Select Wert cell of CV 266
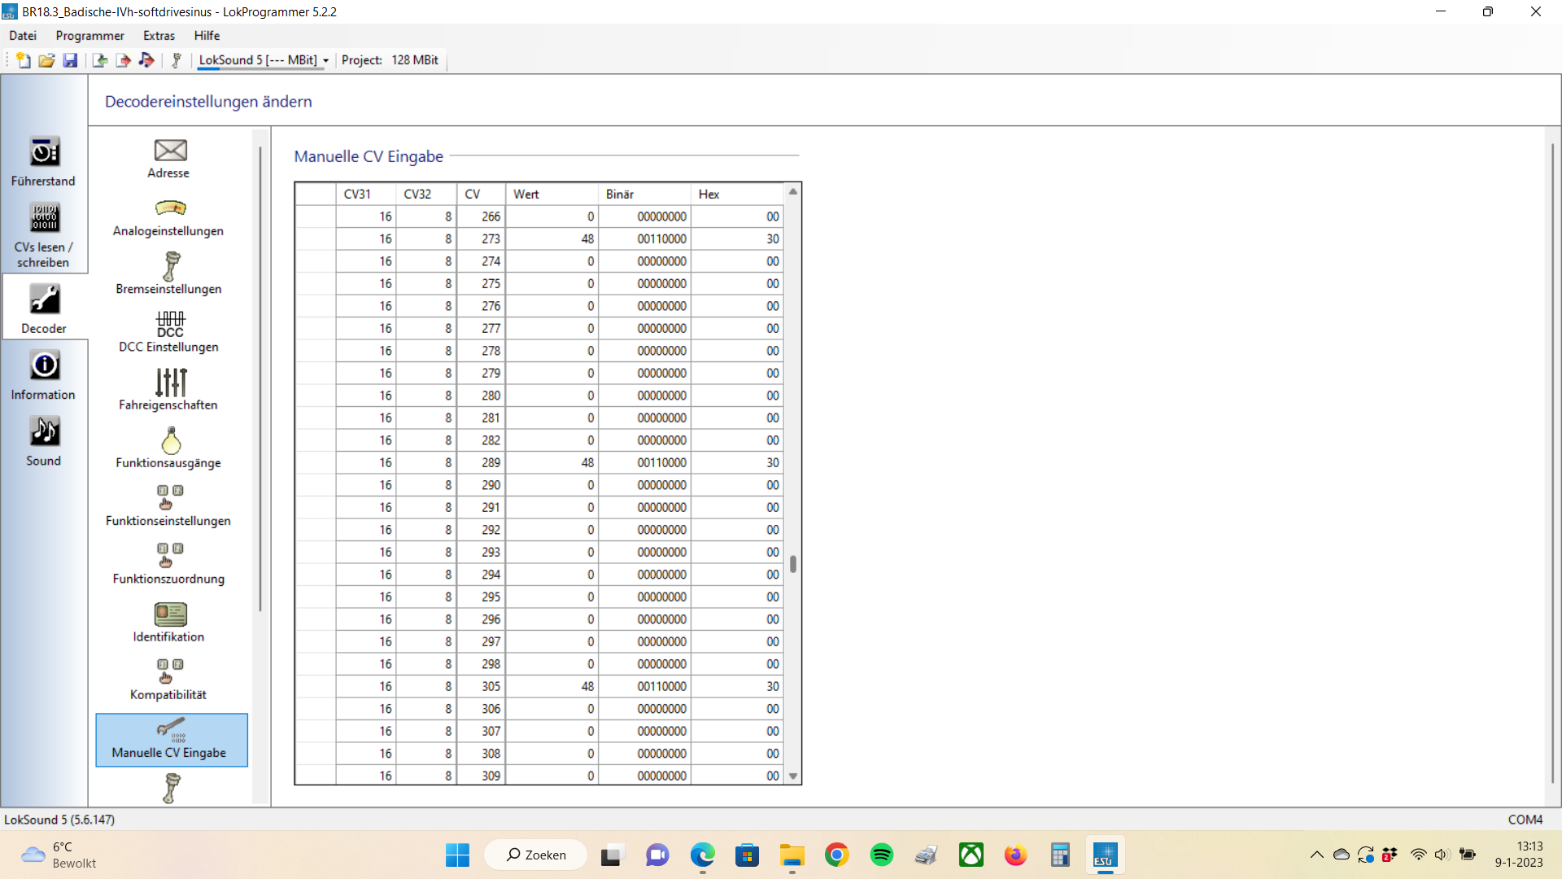 coord(552,216)
